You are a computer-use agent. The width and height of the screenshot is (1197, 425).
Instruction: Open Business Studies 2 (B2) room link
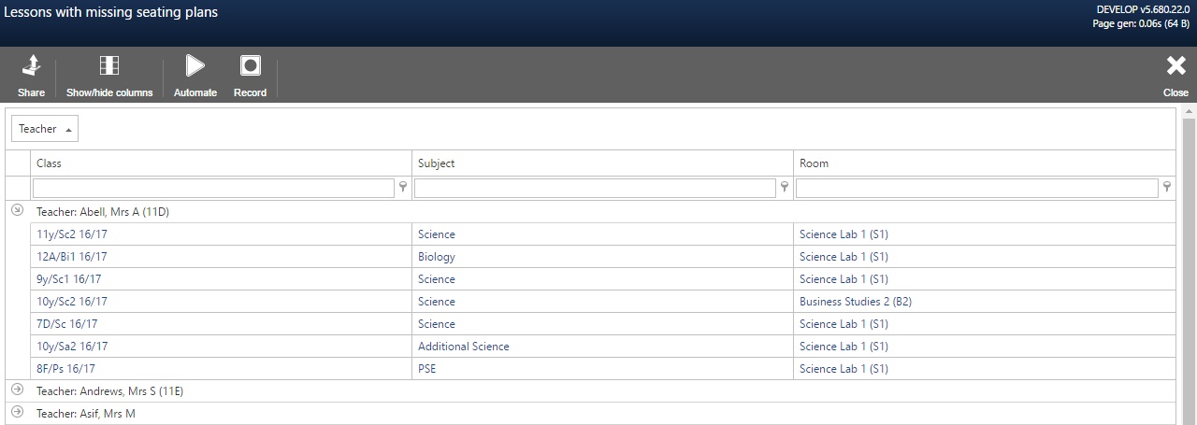click(x=856, y=302)
